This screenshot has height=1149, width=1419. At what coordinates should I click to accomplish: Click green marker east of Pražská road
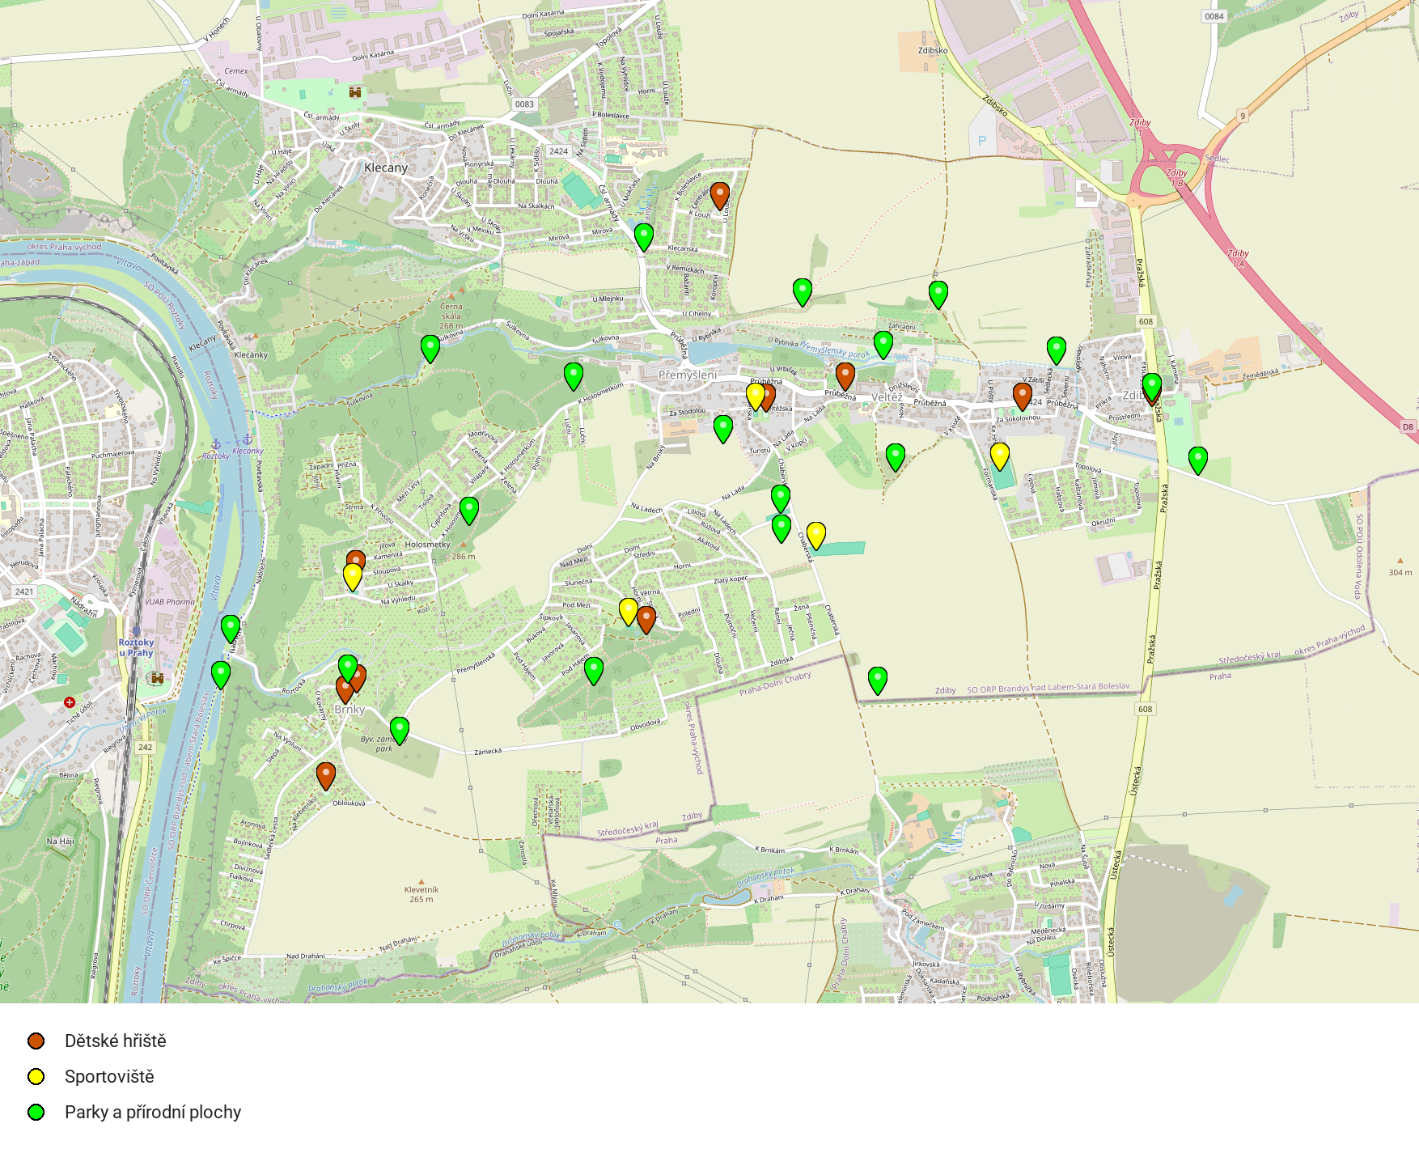(1198, 460)
